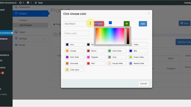The image size is (191, 107).
Task: Collapse the Product menu chevron
Action: pyautogui.click(x=44, y=14)
